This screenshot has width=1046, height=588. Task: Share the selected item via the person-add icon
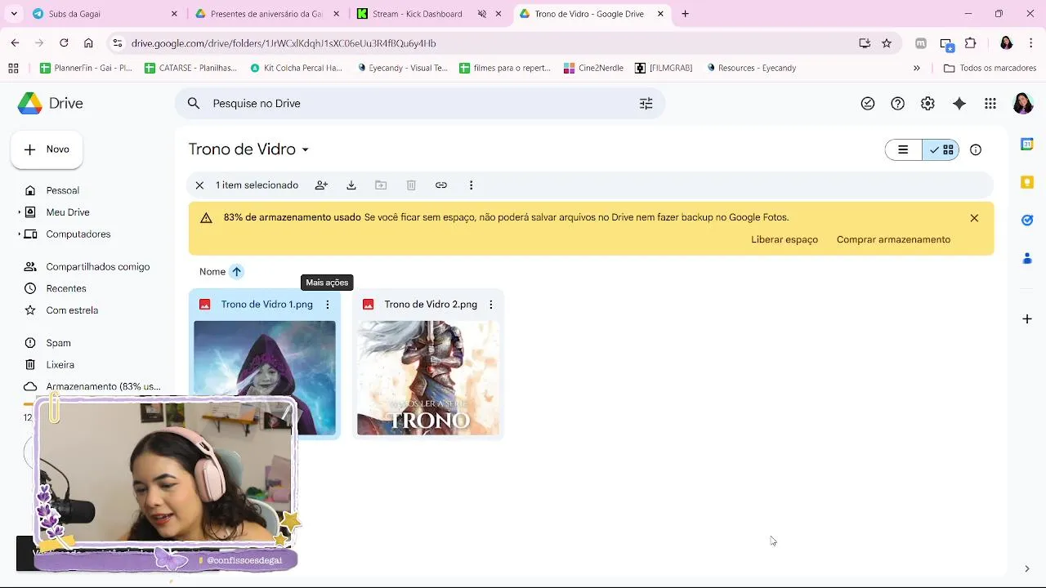[321, 185]
